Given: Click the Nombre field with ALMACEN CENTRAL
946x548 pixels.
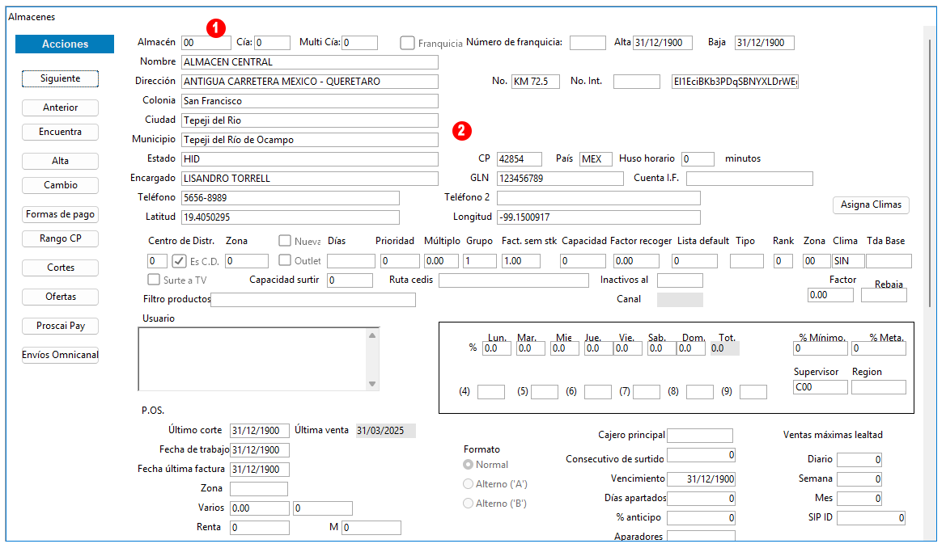Looking at the screenshot, I should coord(310,62).
